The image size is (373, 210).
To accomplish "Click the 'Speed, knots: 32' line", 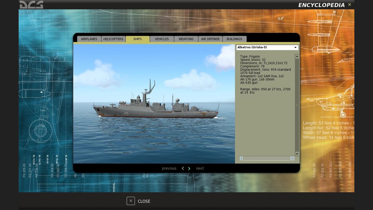I will click(253, 60).
